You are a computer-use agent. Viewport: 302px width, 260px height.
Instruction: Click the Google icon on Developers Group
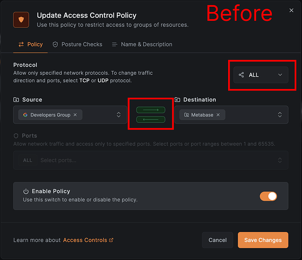(25, 115)
